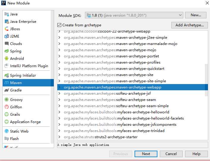Screen dimensions: 210x161
Task: Expand maven-archetype-profiles node
Action: click(x=59, y=62)
